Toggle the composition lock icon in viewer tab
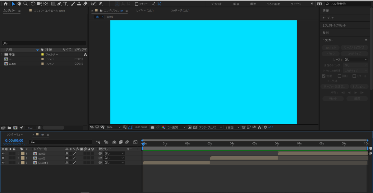The width and height of the screenshot is (373, 193). [101, 11]
